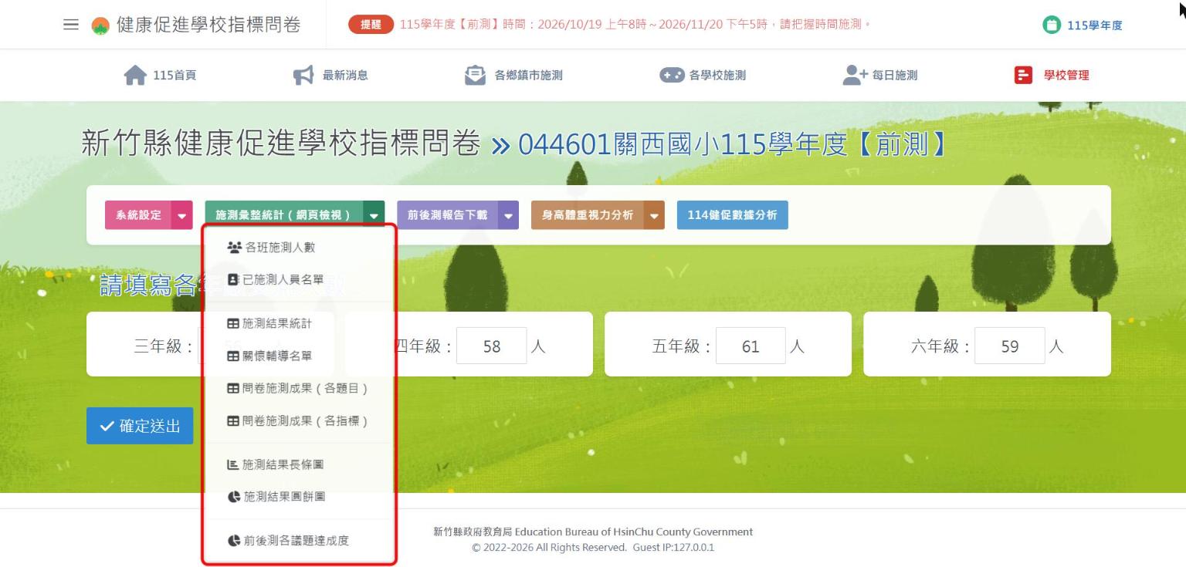Open the 學校管理 navigation link
1186x567 pixels.
[1052, 75]
